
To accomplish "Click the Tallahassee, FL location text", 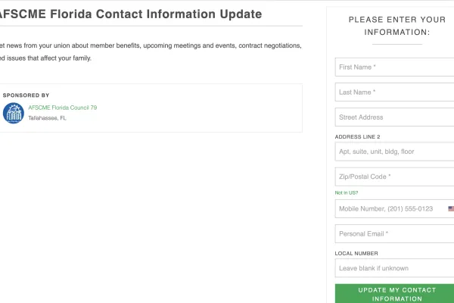I will [x=48, y=118].
